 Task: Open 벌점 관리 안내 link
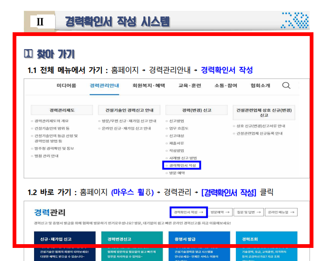pos(46,156)
